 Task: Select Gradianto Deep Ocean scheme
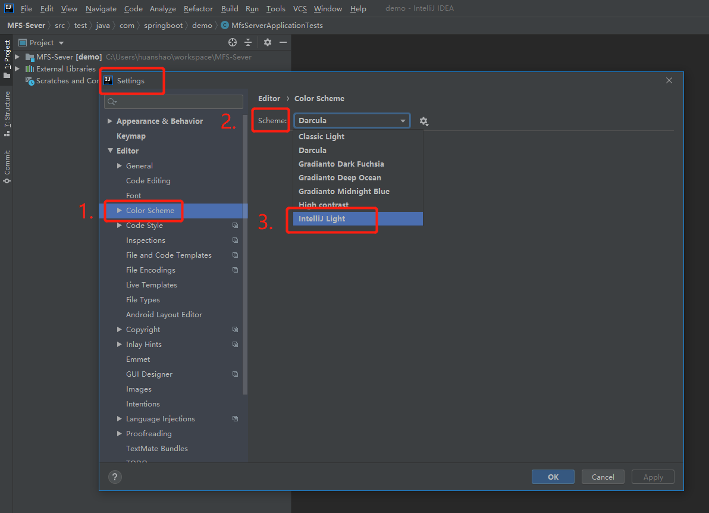pyautogui.click(x=340, y=177)
